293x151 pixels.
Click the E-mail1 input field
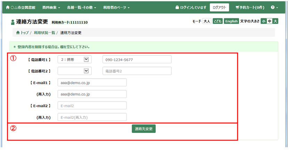(92, 82)
